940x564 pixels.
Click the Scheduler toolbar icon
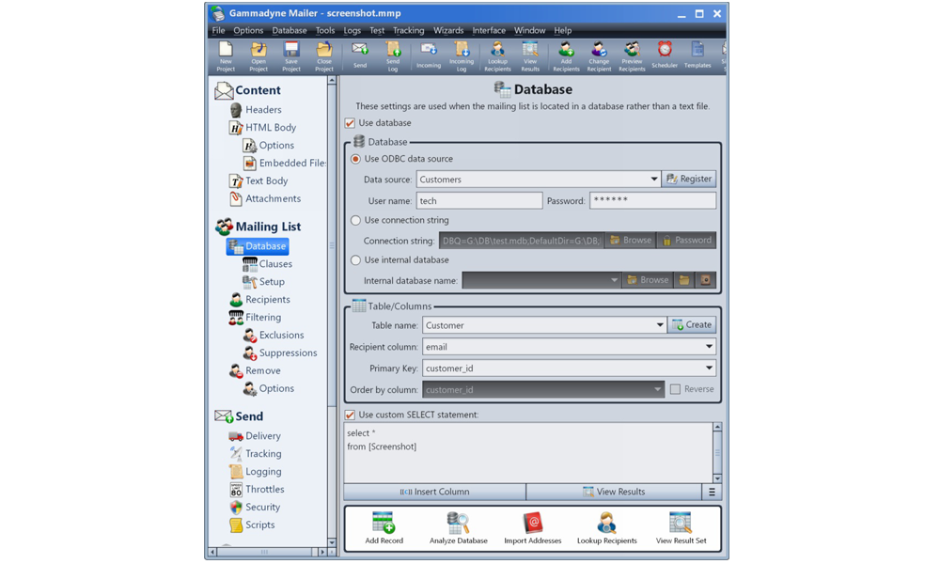click(664, 55)
